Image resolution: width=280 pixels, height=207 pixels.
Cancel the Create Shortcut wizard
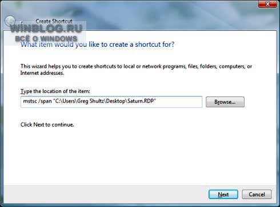(257, 194)
